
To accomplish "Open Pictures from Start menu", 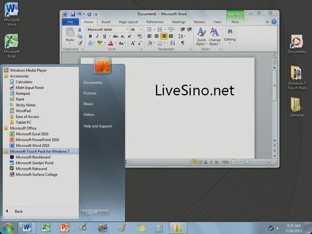I will point(90,93).
